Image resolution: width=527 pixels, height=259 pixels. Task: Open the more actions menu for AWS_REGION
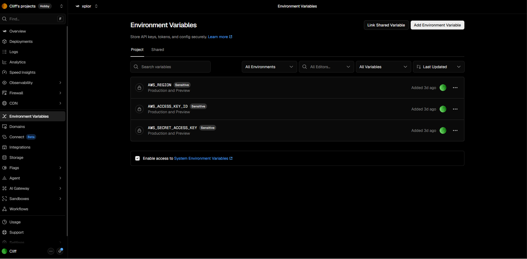(455, 88)
